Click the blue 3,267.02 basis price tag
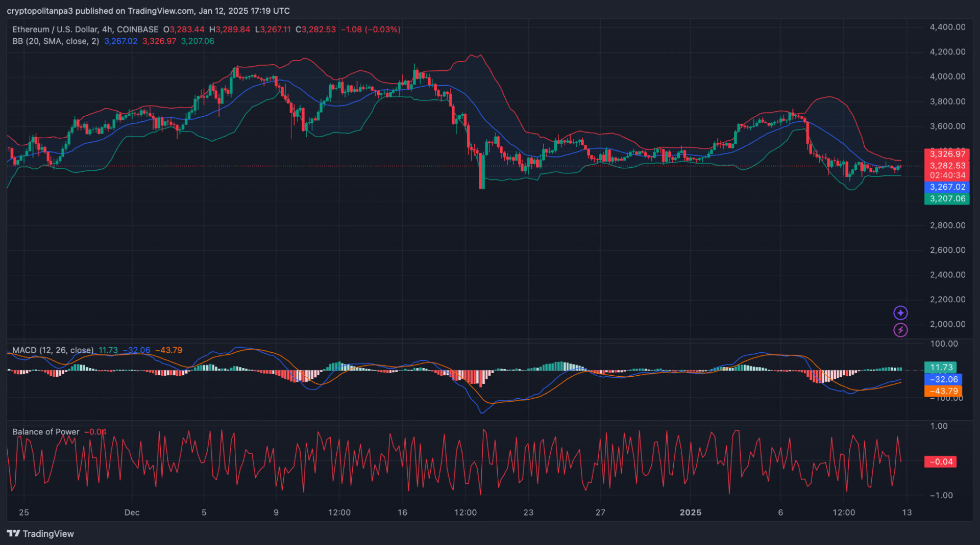This screenshot has height=545, width=980. [x=947, y=187]
